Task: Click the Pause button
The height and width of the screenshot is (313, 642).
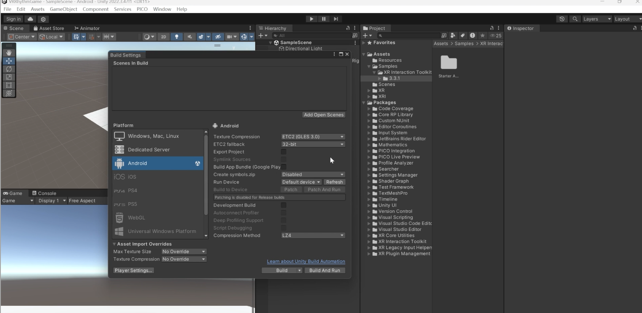Action: 324,19
